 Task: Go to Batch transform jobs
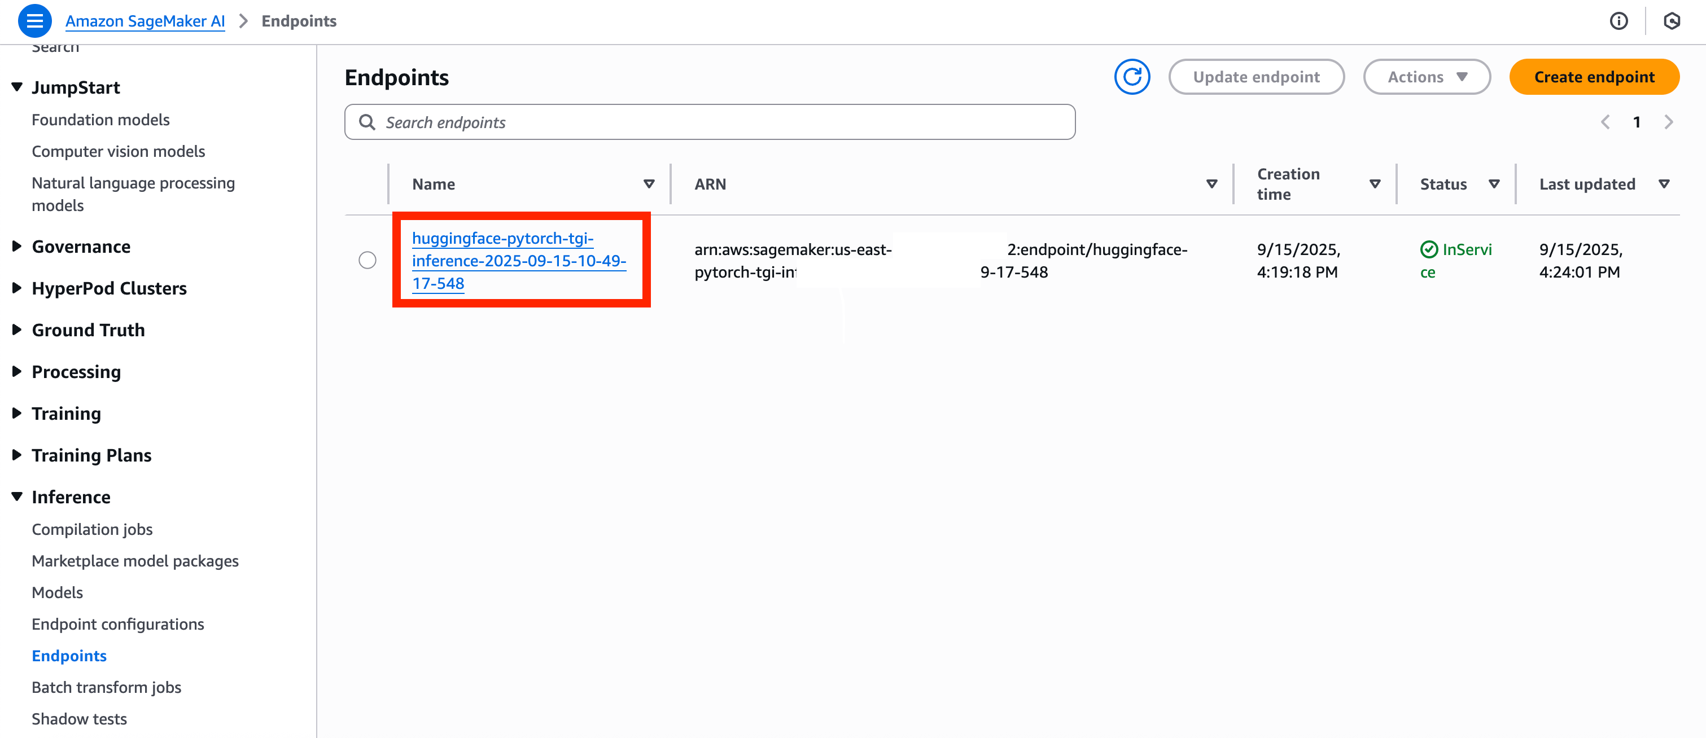click(106, 687)
